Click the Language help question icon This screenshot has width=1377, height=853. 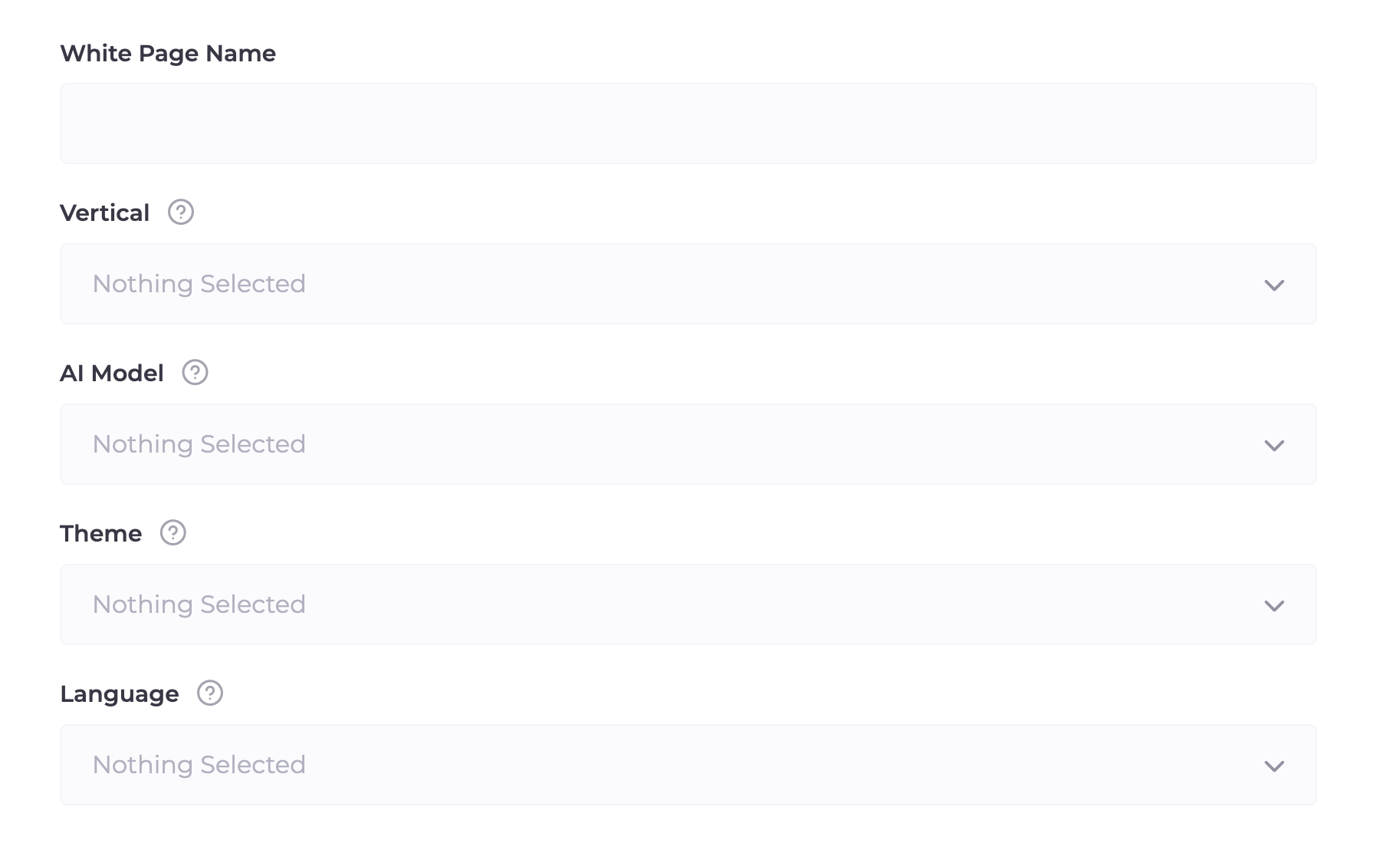(x=210, y=693)
